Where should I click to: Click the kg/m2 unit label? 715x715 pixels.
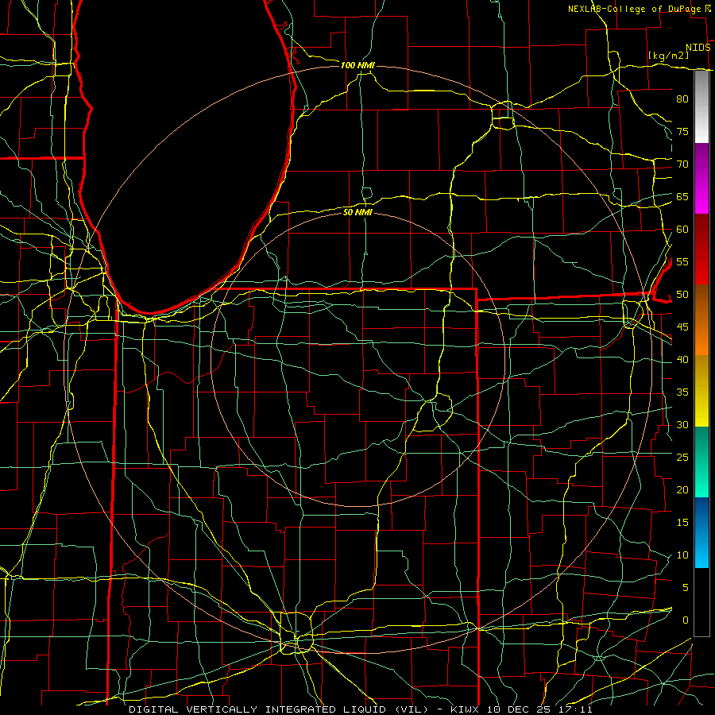point(668,56)
